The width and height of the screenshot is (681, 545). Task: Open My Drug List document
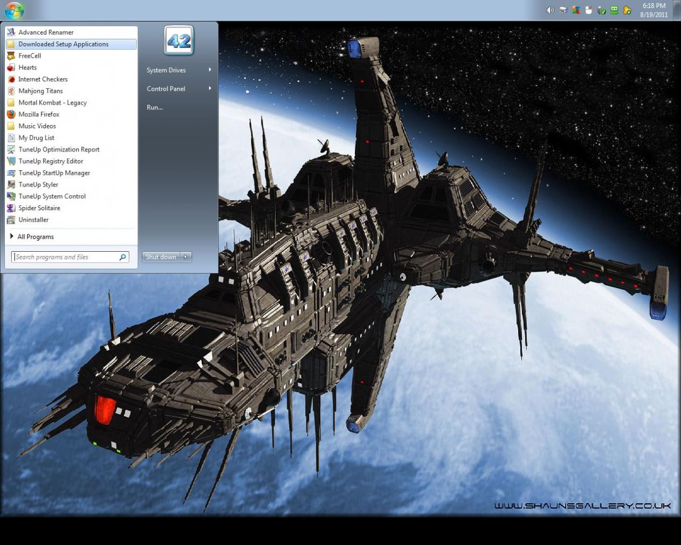click(x=71, y=138)
